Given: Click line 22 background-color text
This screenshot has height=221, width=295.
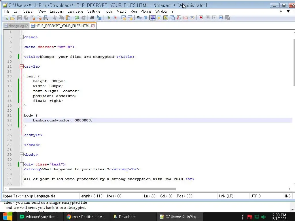Looking at the screenshot, I should click(x=63, y=120).
